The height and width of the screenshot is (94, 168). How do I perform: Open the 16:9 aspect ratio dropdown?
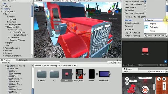point(136,72)
